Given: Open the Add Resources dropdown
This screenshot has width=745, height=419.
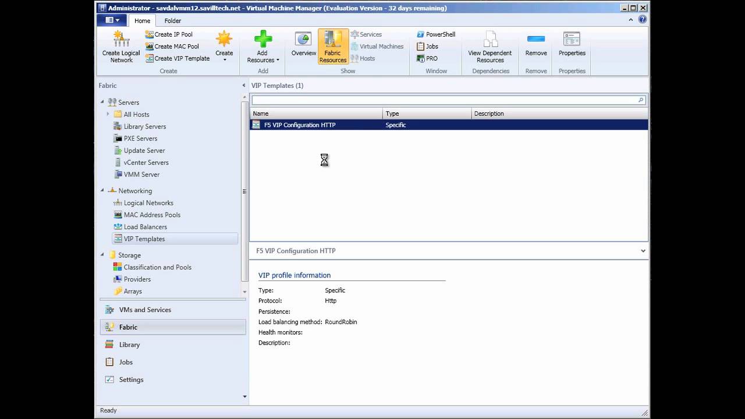Looking at the screenshot, I should pyautogui.click(x=263, y=47).
